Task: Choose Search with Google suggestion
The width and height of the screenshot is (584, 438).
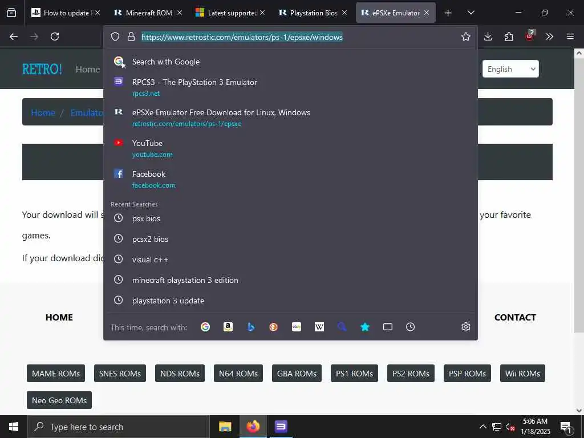Action: click(290, 62)
